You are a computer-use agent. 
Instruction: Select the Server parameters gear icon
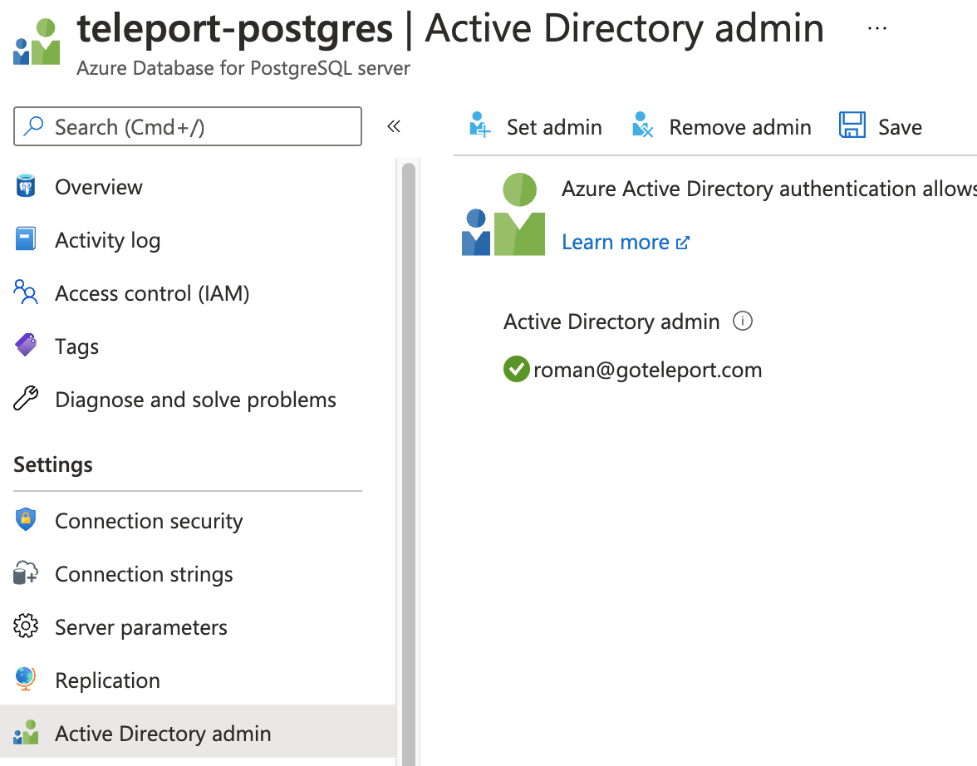point(26,626)
